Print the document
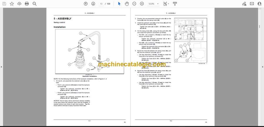264x127 pixels. (x=27, y=4)
